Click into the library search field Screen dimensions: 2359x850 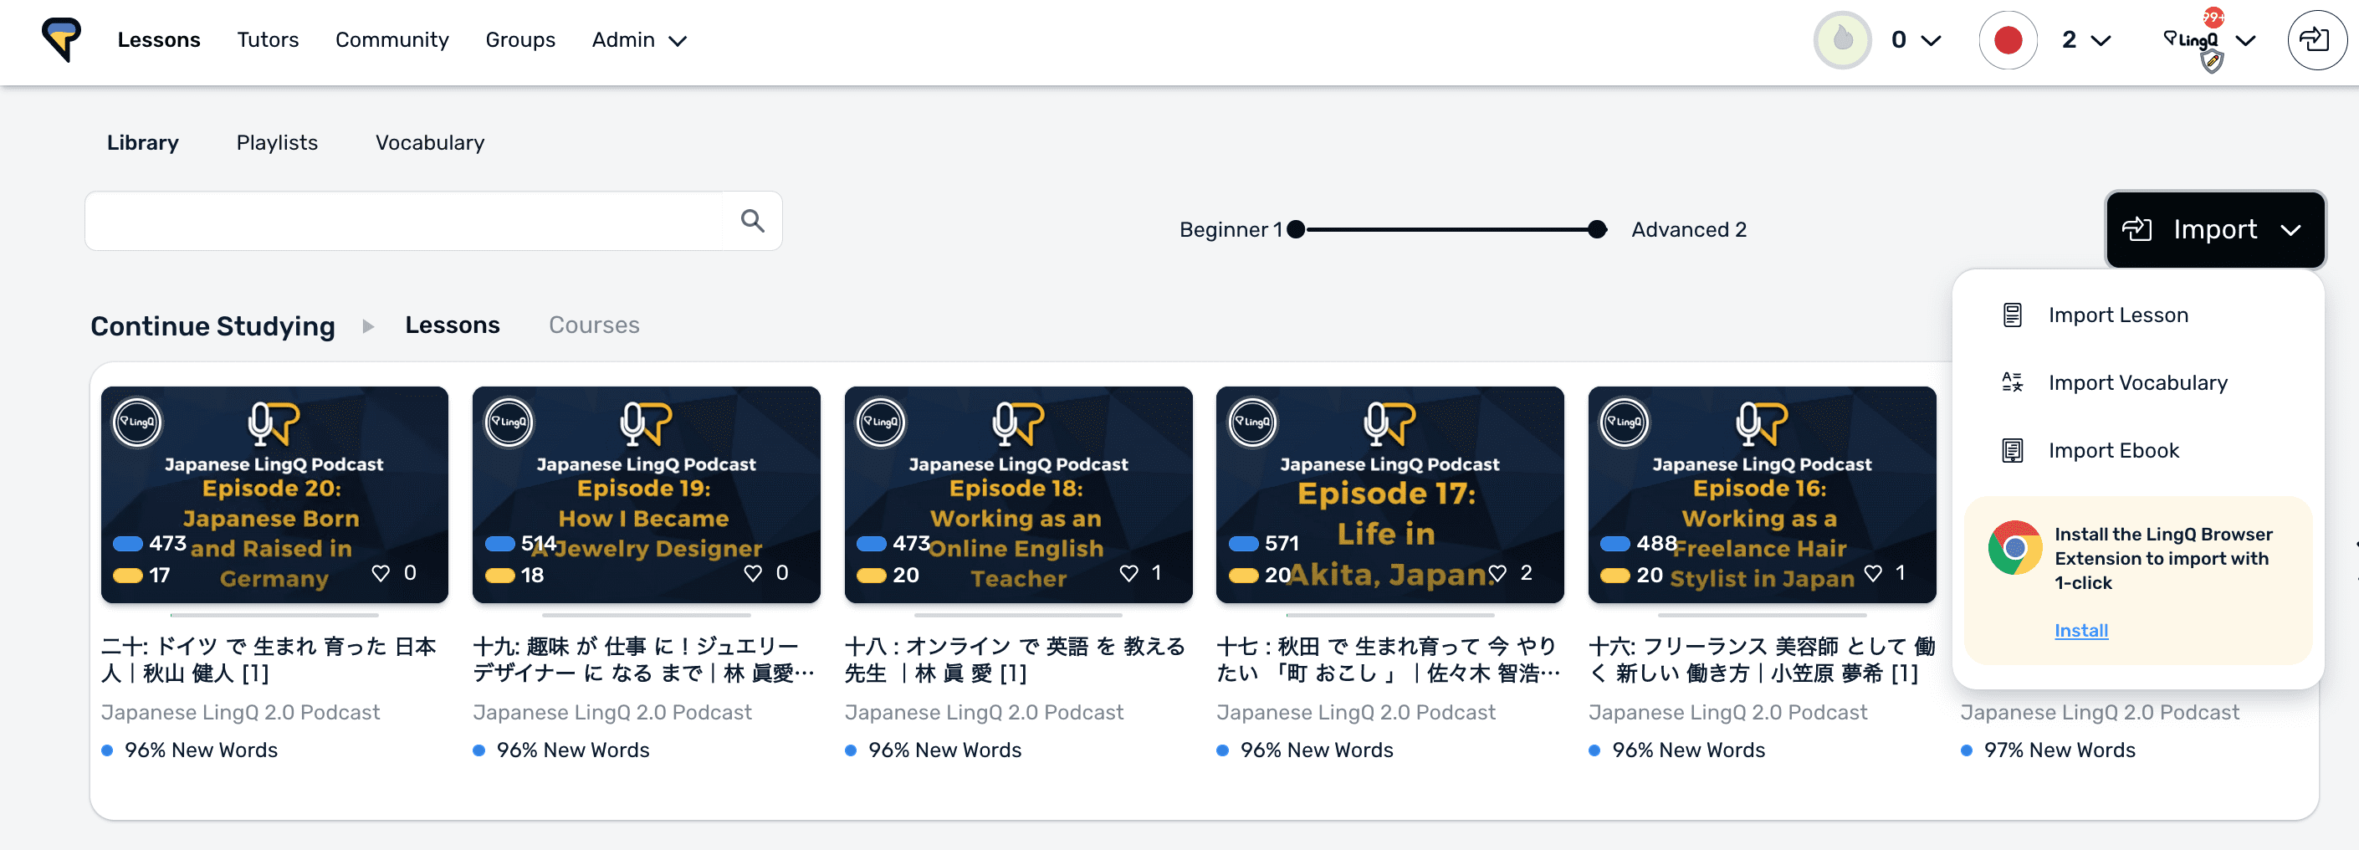pyautogui.click(x=403, y=221)
